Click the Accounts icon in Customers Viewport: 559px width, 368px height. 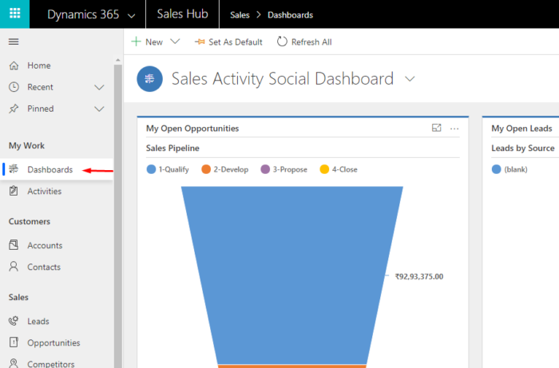coord(14,245)
